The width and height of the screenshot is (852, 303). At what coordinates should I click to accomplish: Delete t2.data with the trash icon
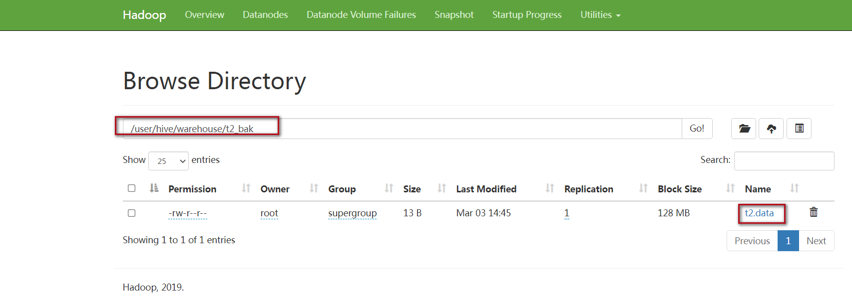[814, 212]
